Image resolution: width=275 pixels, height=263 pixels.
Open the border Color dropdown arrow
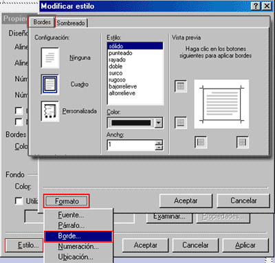158,123
